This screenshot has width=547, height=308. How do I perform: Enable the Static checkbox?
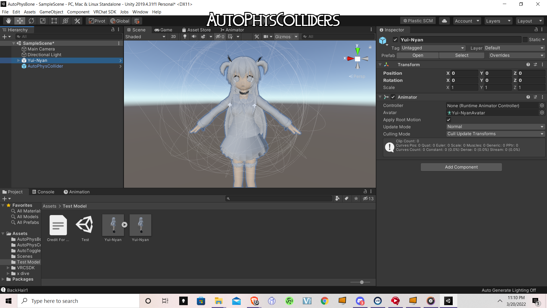[x=525, y=40]
